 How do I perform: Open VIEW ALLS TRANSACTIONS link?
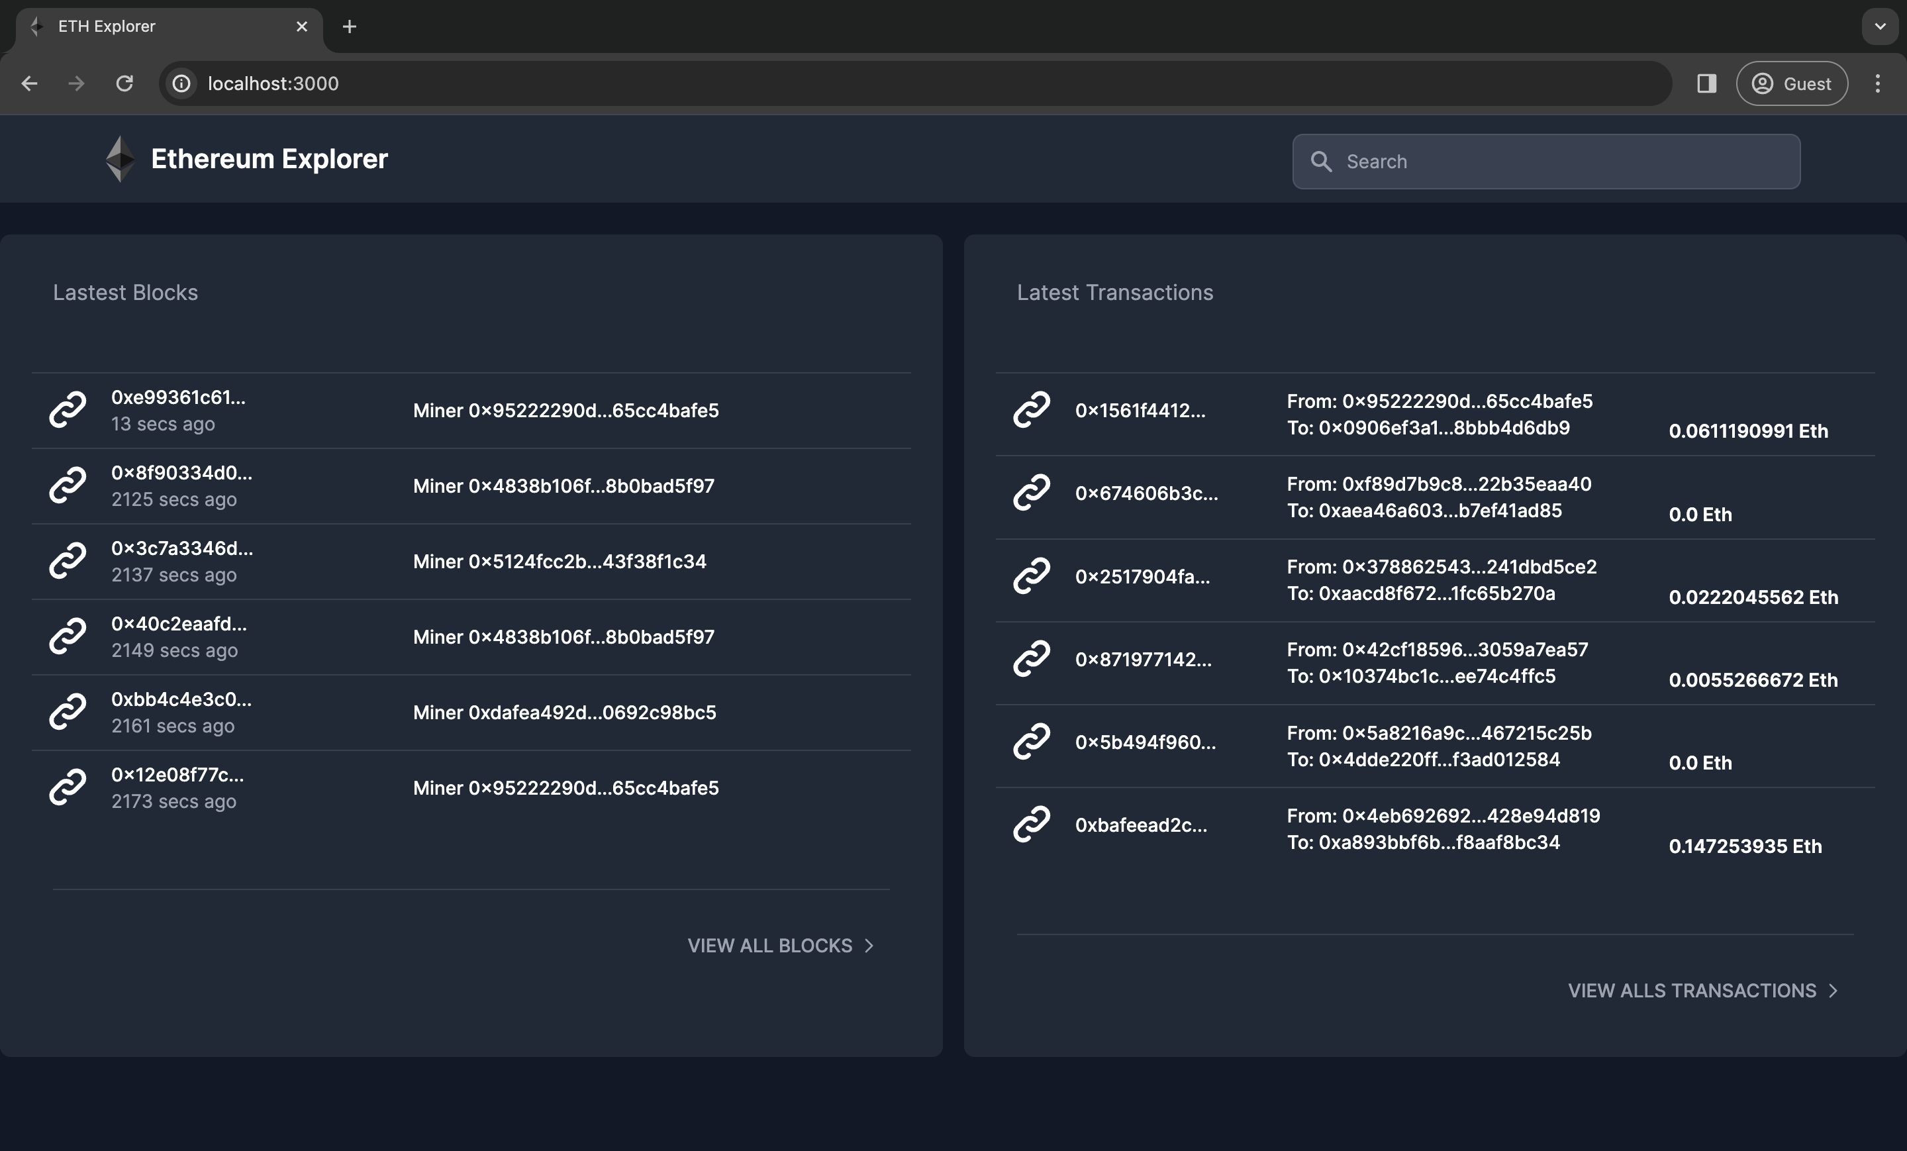[x=1702, y=991]
